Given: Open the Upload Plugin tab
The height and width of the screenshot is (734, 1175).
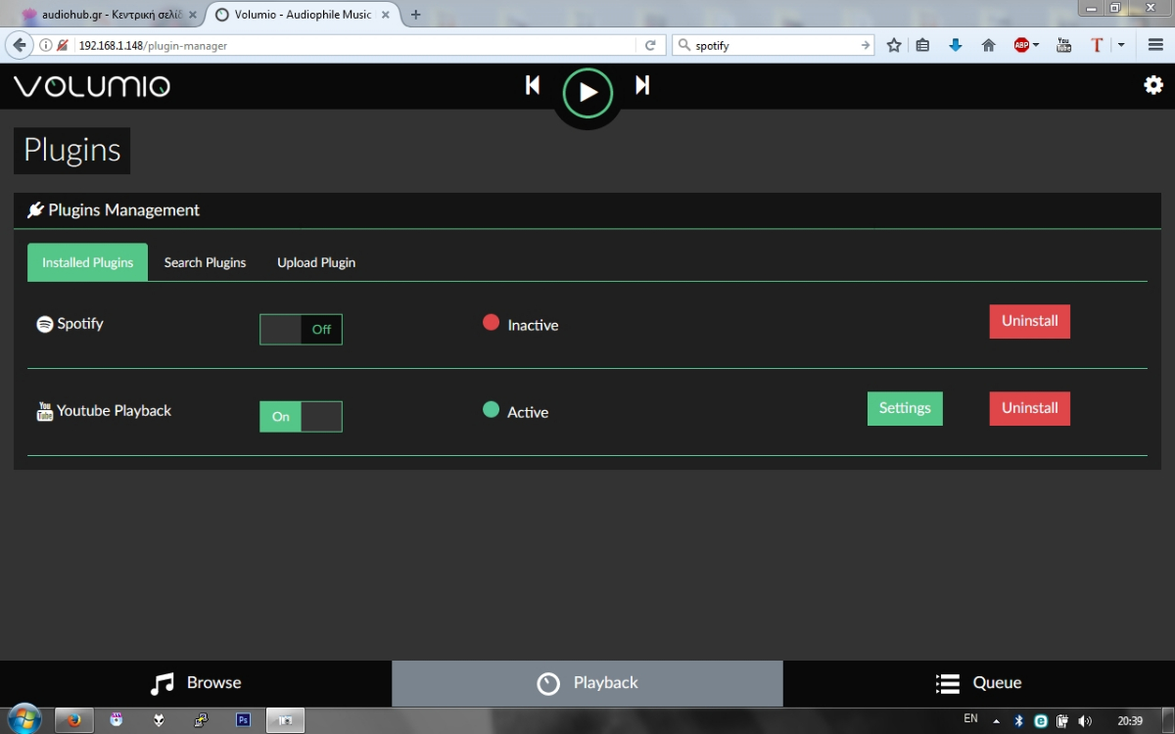Looking at the screenshot, I should tap(316, 262).
